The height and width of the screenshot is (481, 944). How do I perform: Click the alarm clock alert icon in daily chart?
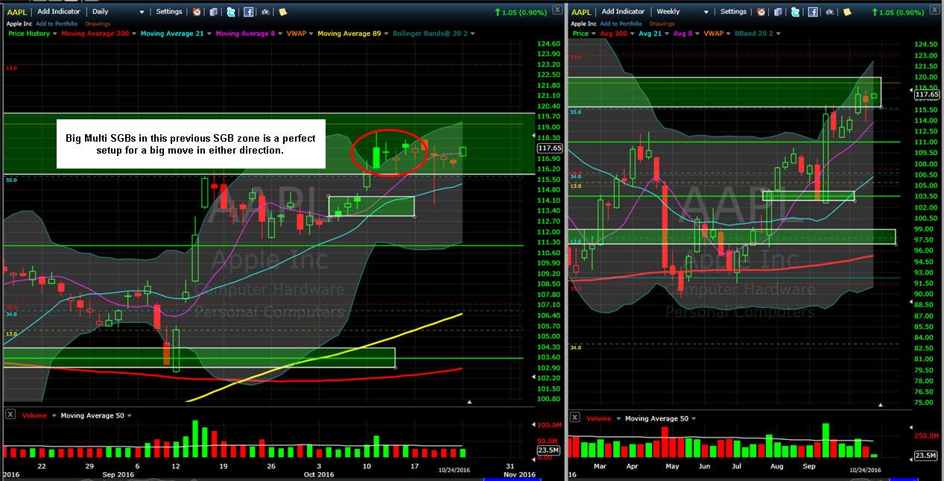tap(197, 12)
